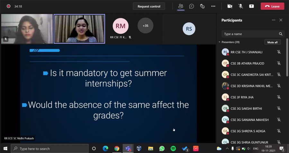Click the search magnifier in participants panel
The height and width of the screenshot is (153, 289).
(x=281, y=34)
